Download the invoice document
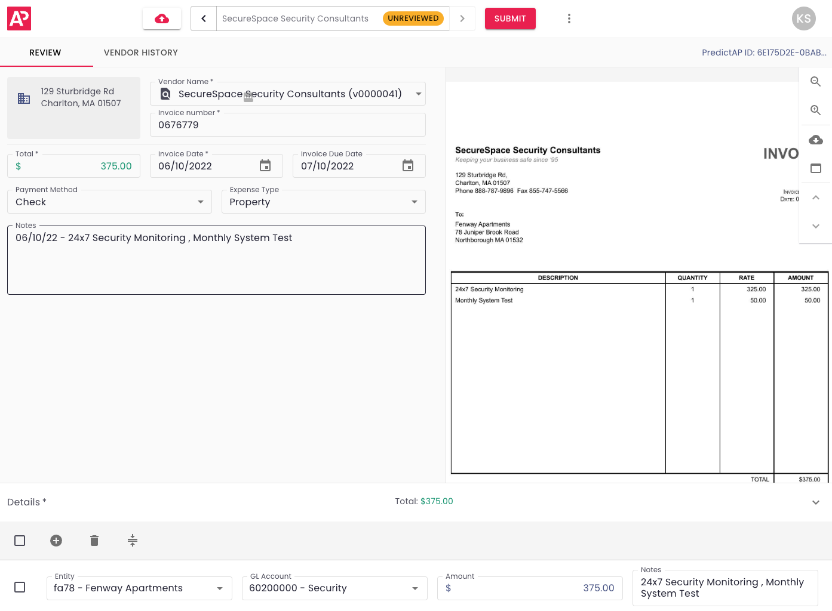 click(x=815, y=140)
